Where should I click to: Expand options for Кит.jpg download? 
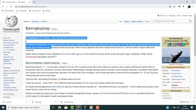click(26, 102)
